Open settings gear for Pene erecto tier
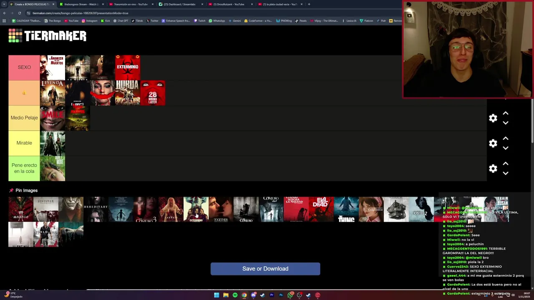Viewport: 534px width, 300px height. 493,168
